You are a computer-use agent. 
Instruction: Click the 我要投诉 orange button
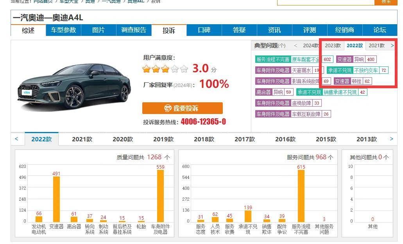183,108
